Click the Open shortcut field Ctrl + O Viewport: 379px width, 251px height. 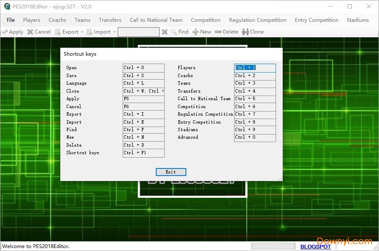coord(143,67)
